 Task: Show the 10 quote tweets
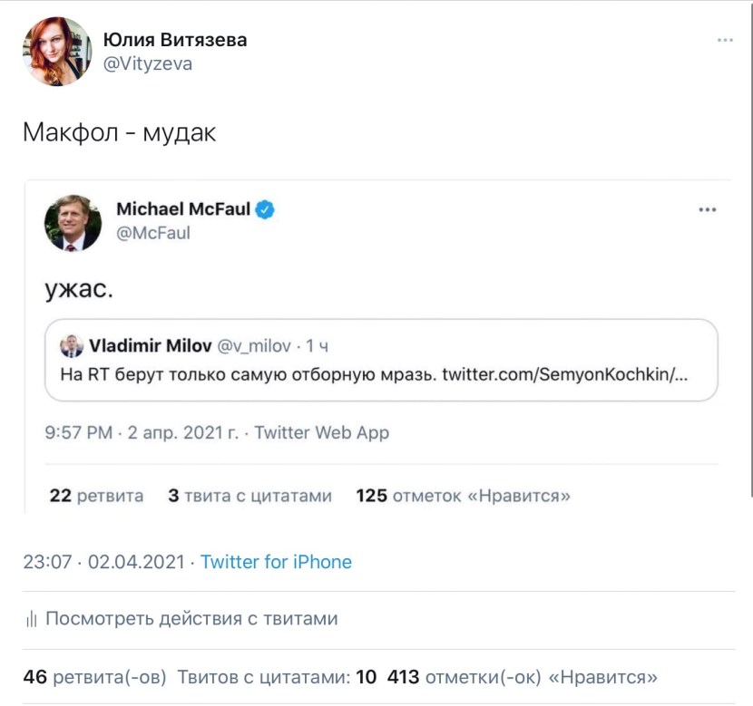pyautogui.click(x=276, y=677)
